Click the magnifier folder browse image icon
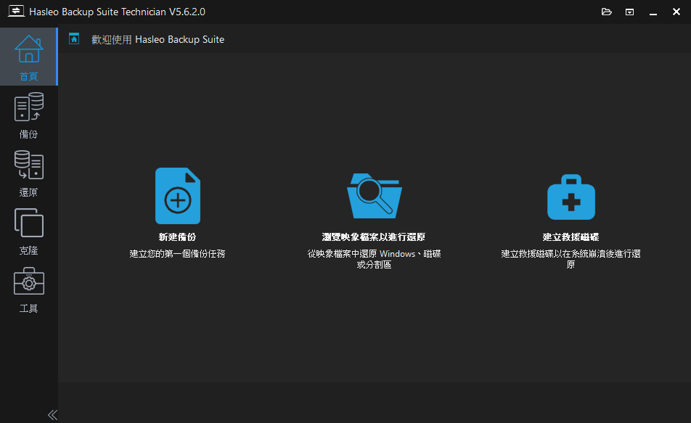 pyautogui.click(x=375, y=196)
